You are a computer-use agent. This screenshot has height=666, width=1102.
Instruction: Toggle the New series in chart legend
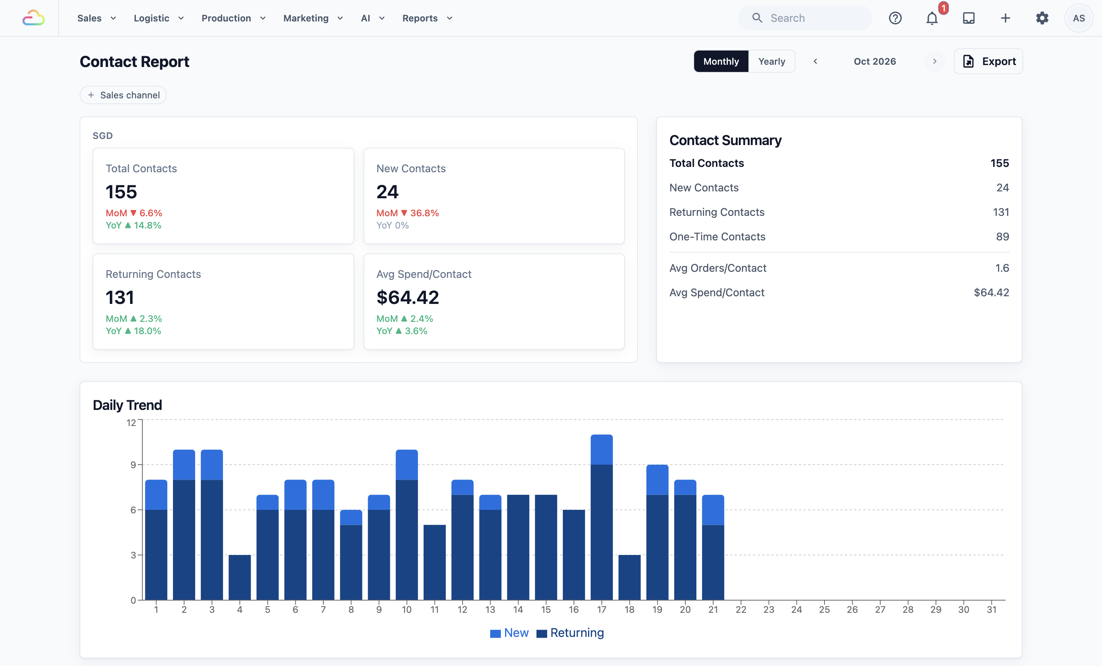click(509, 633)
